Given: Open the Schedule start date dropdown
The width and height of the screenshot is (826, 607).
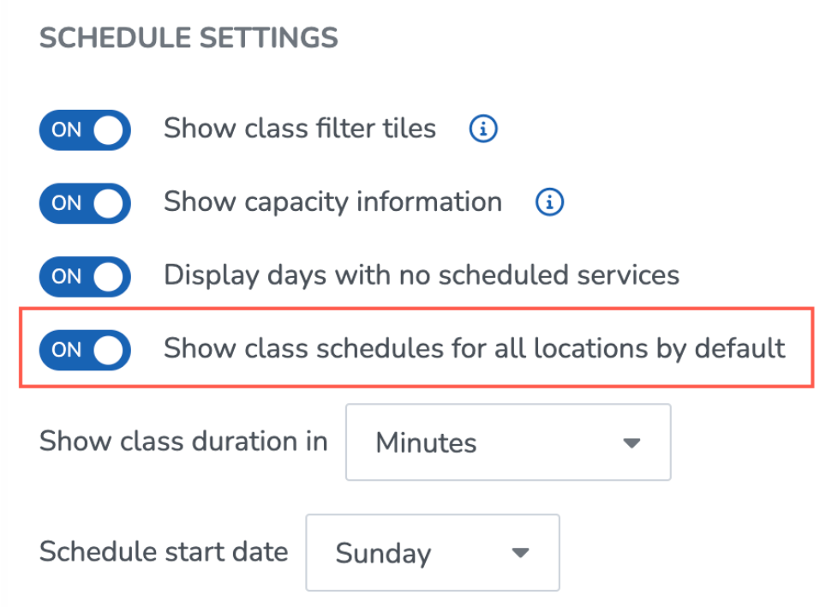Looking at the screenshot, I should [433, 552].
